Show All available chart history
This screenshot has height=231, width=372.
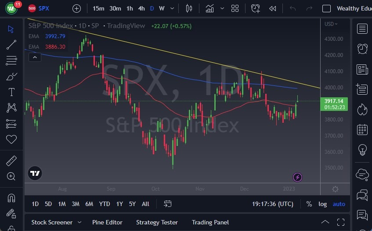pos(145,204)
